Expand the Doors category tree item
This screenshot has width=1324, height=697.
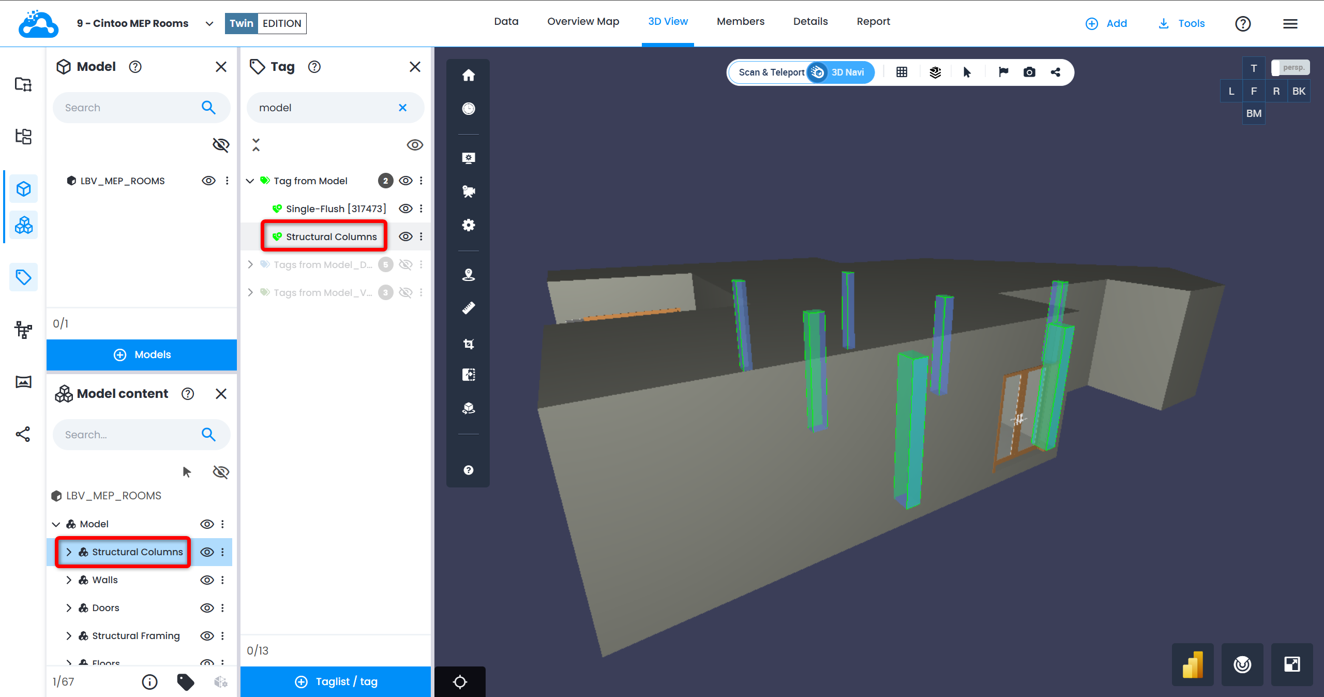coord(69,608)
